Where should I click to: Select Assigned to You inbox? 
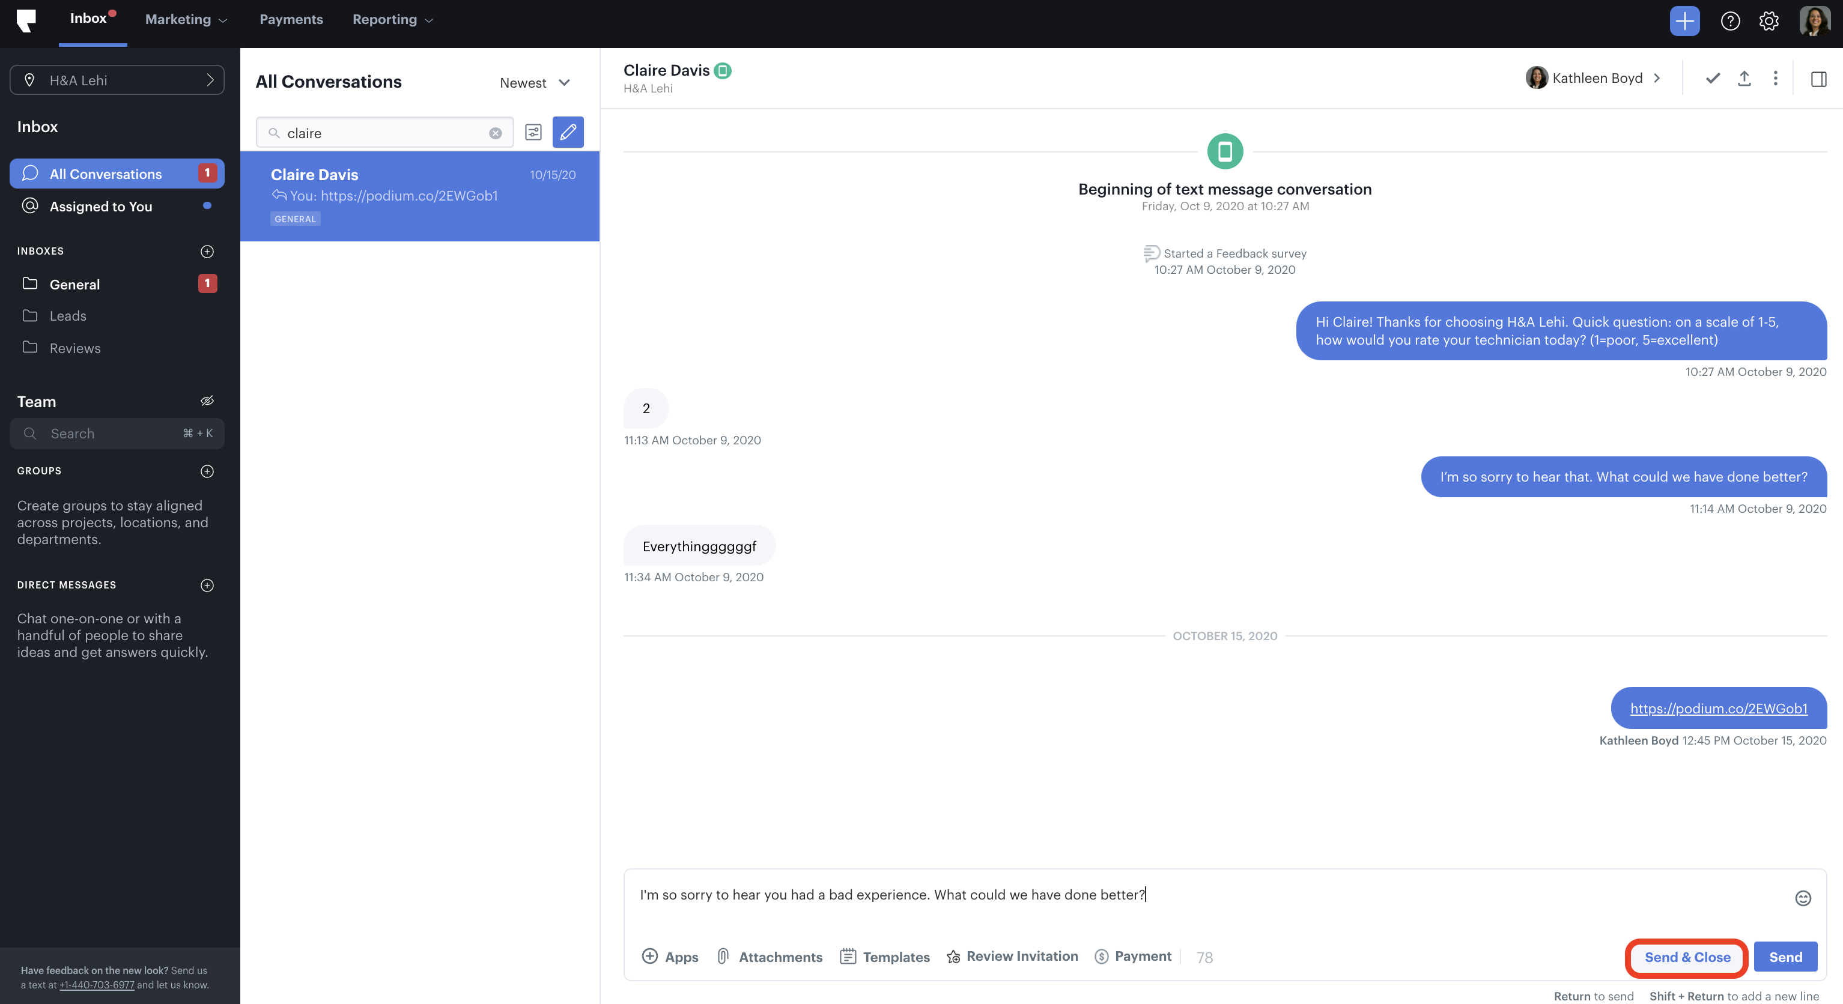[x=101, y=207]
